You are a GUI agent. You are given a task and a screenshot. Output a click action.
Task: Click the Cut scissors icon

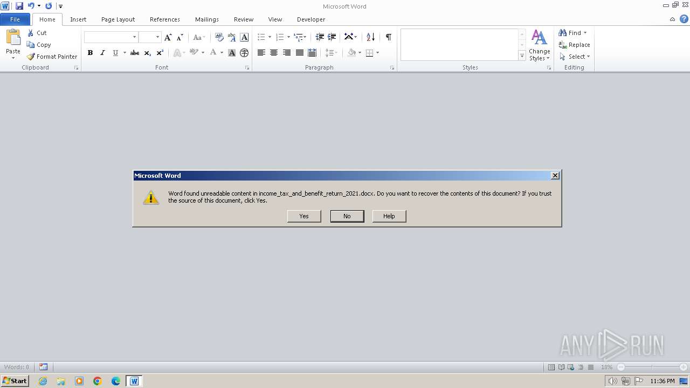coord(31,33)
